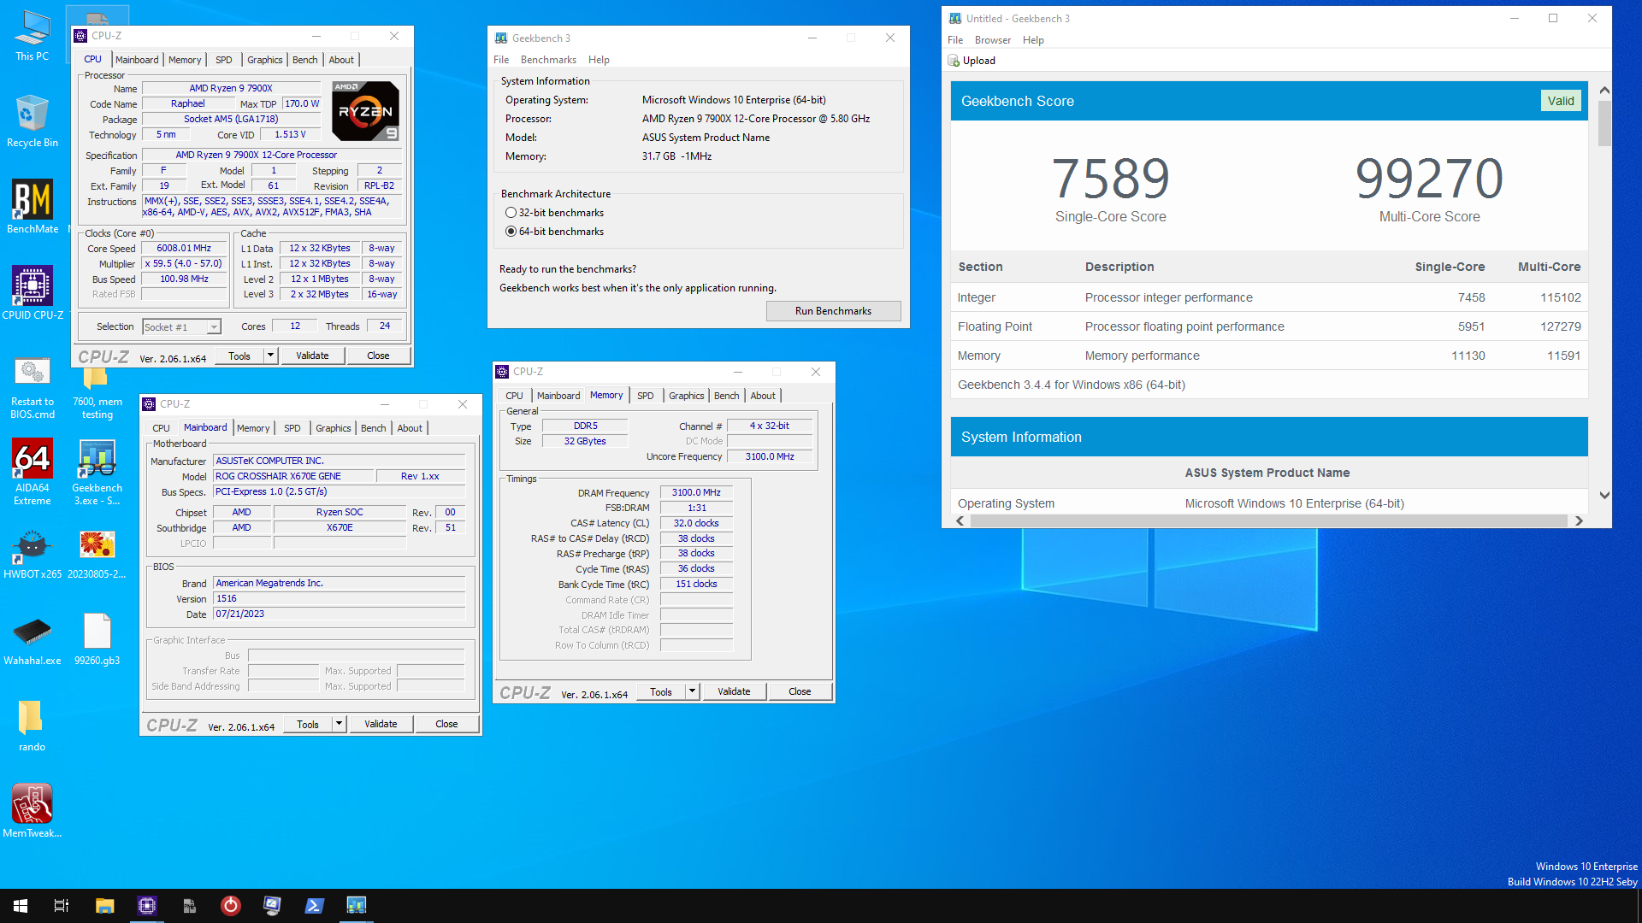
Task: Click the multi-core score 99270
Action: coord(1429,179)
